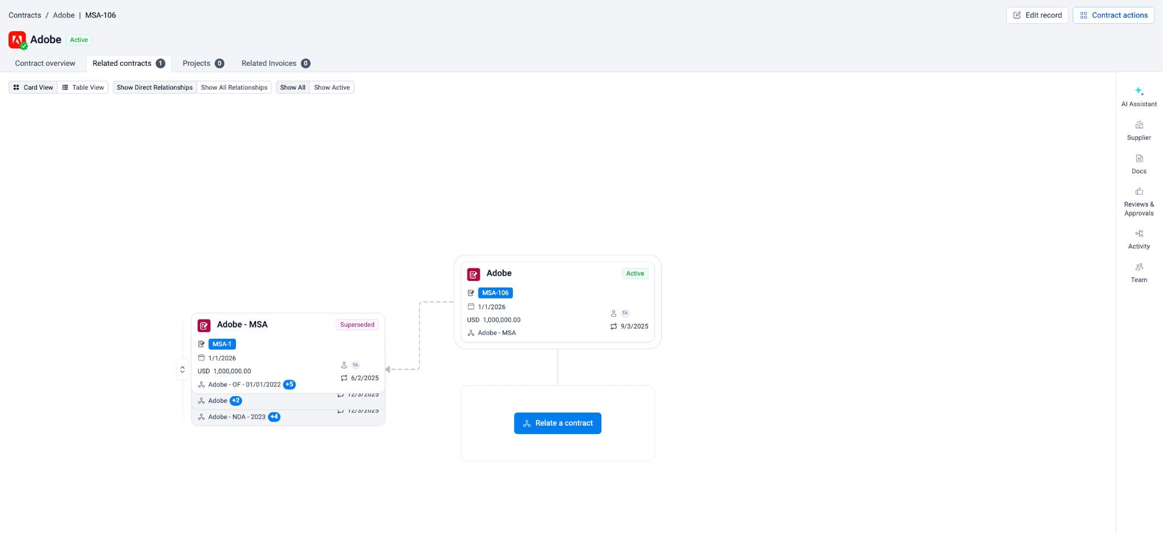Open the Contract actions menu
Viewport: 1163px width, 534px height.
(x=1113, y=15)
